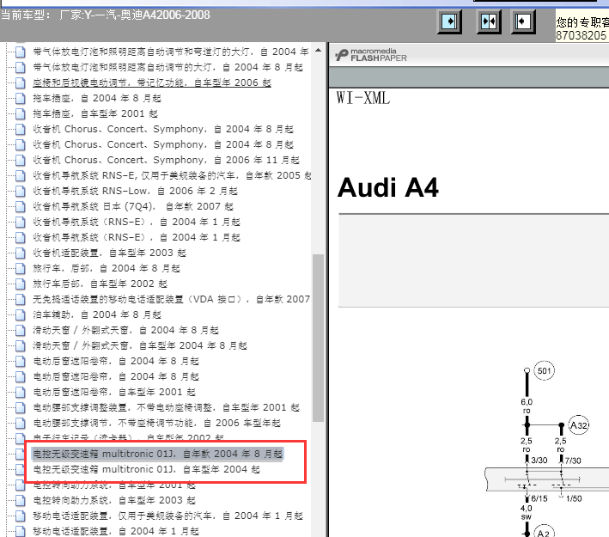The image size is (609, 537).
Task: Select the highlighted multitronic 01J 自年款 2004 年 8 月起 row
Action: (x=157, y=454)
